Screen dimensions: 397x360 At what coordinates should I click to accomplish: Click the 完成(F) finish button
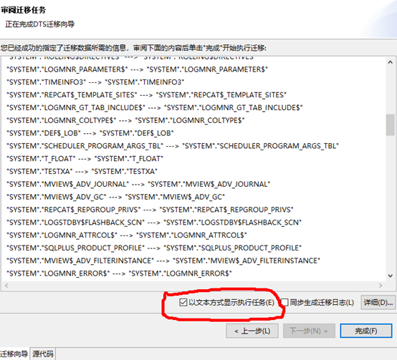[x=366, y=331]
